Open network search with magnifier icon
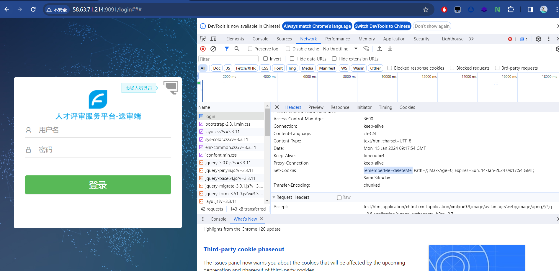The width and height of the screenshot is (559, 271). pos(237,49)
